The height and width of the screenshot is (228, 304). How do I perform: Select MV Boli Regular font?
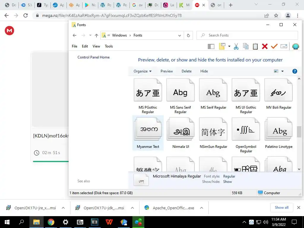pos(278,94)
